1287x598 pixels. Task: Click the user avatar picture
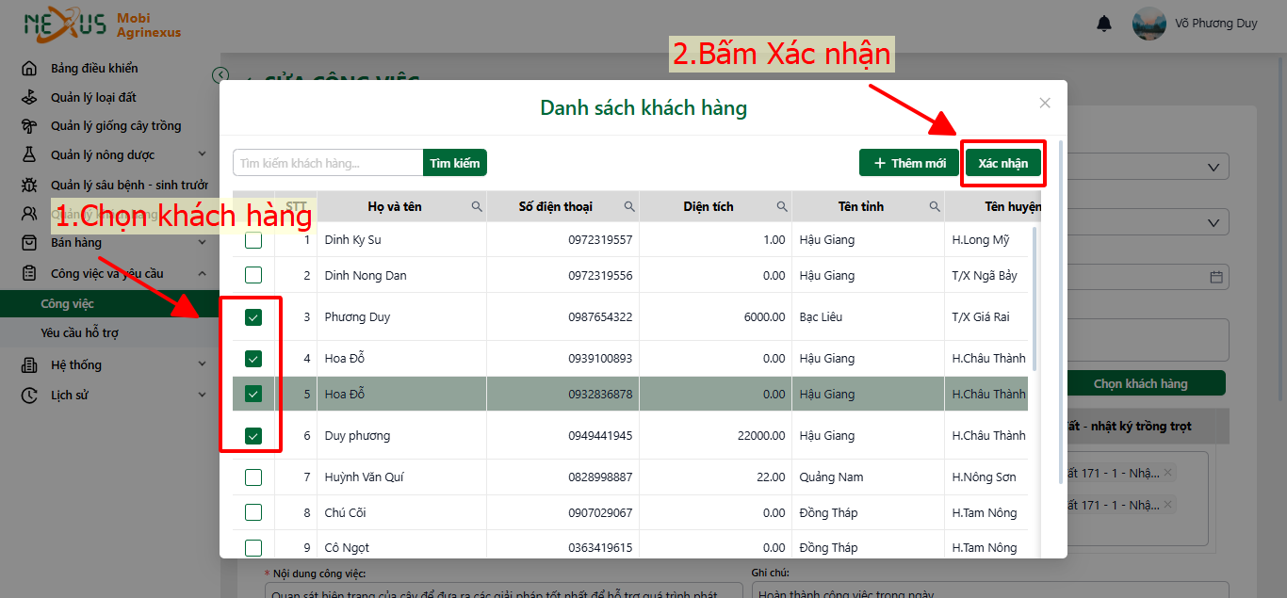[x=1149, y=24]
